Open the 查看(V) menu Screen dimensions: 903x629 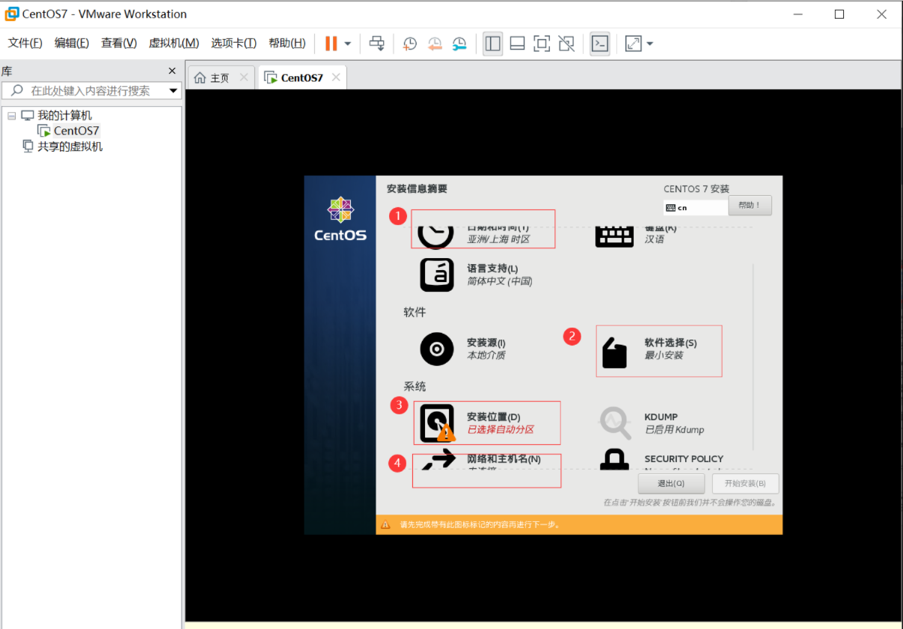coord(119,43)
